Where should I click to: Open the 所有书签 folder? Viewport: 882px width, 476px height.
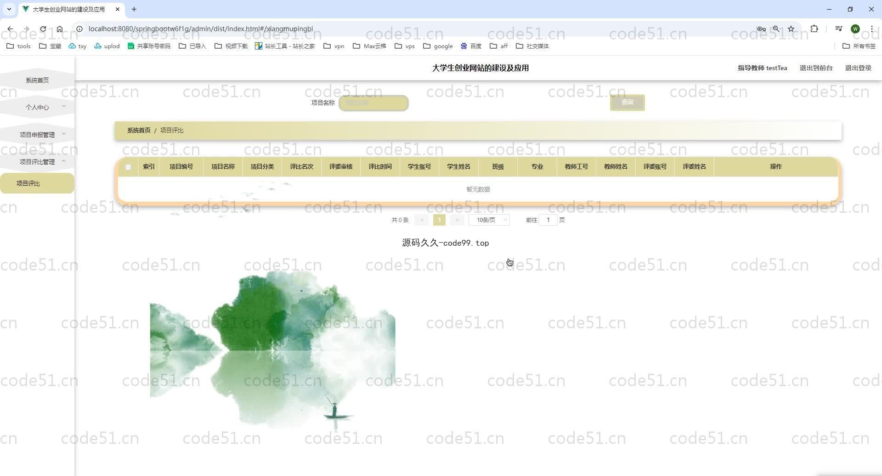(859, 46)
